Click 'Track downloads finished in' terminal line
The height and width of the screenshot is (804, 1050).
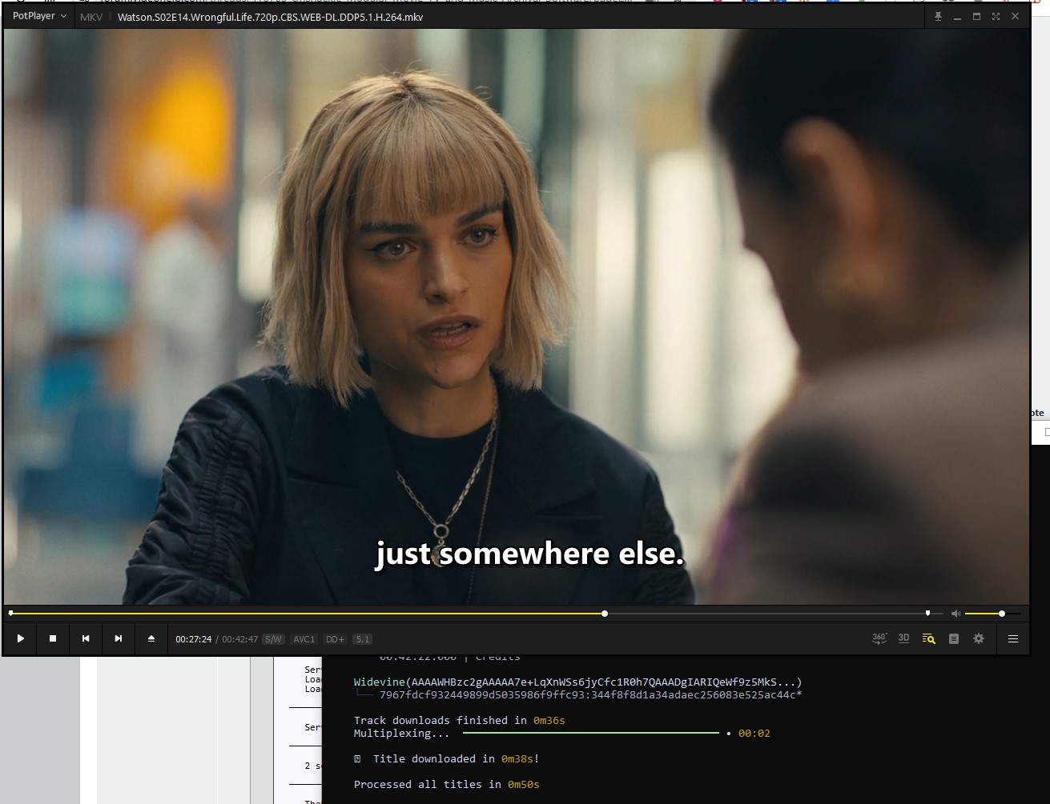(460, 721)
